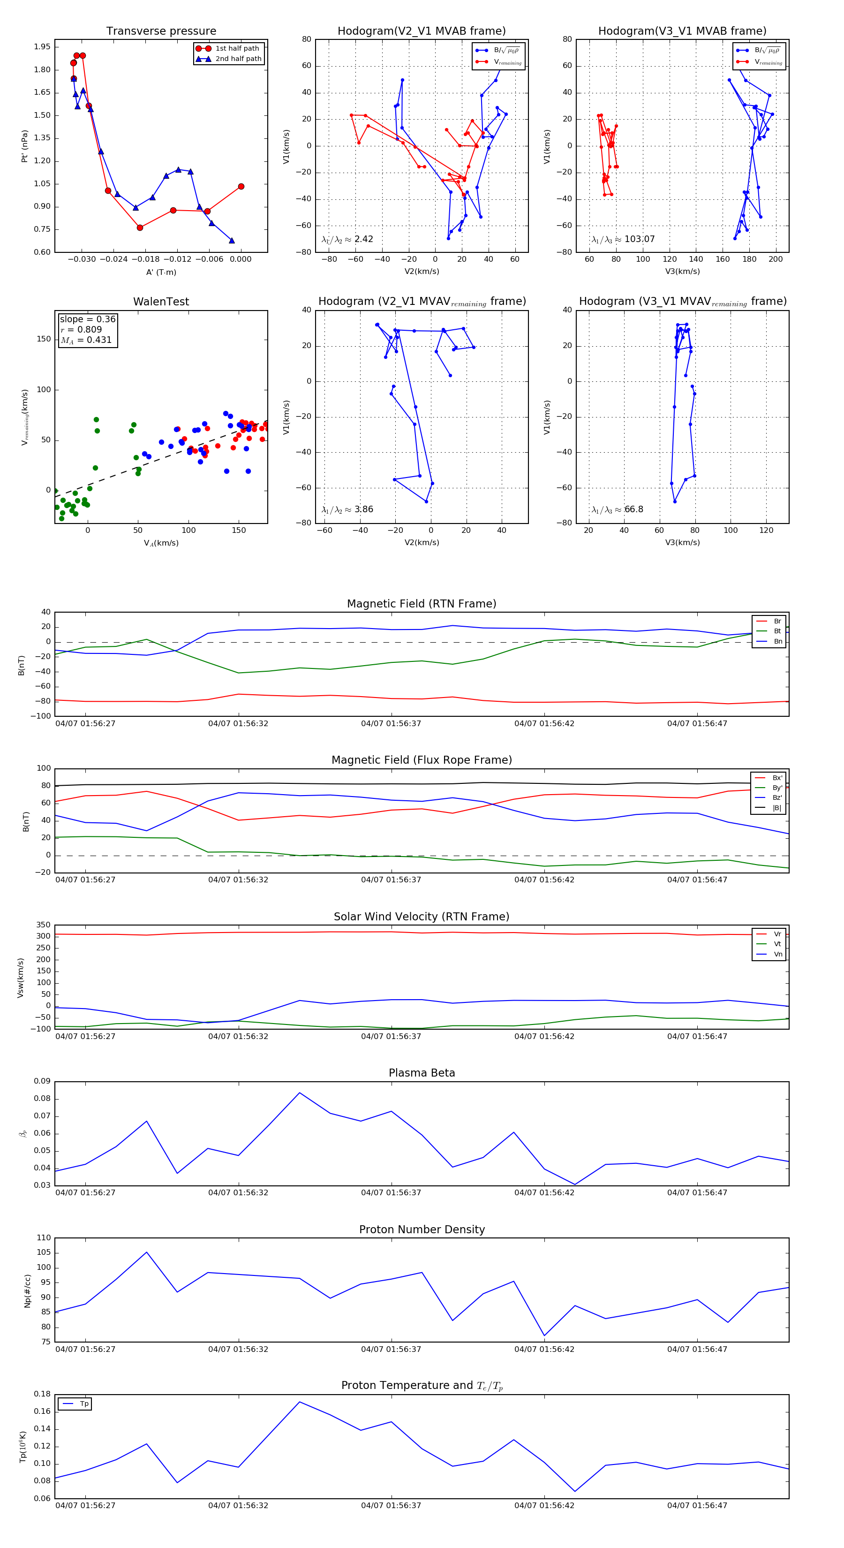Click the 'Bt' legend entry
The height and width of the screenshot is (1548, 844).
pos(769,631)
